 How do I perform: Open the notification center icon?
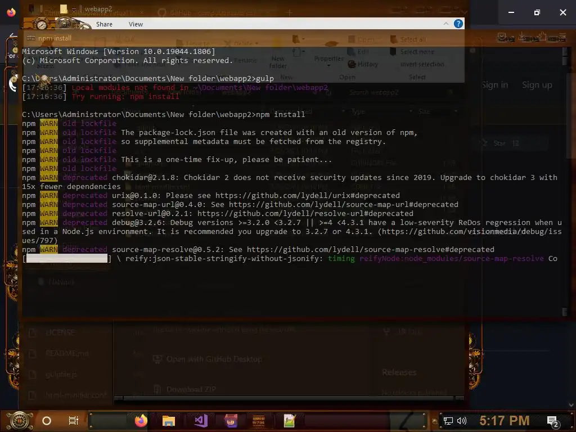coord(552,421)
